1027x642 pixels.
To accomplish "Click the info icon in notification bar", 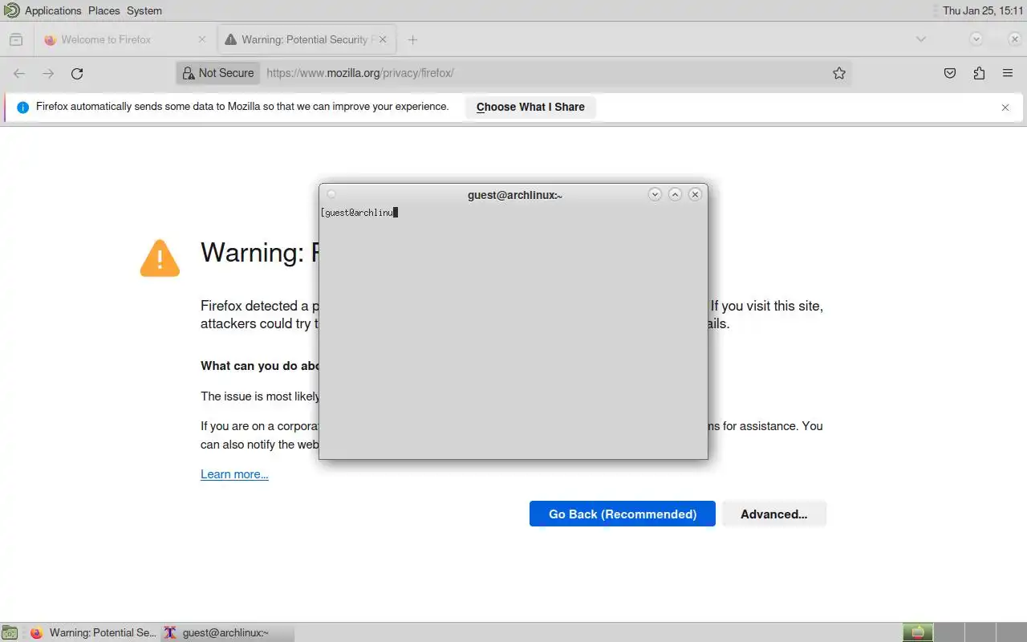I will [22, 107].
